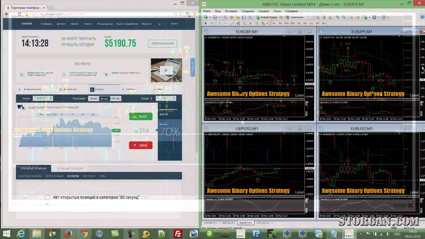Open the Файл menu

point(207,11)
